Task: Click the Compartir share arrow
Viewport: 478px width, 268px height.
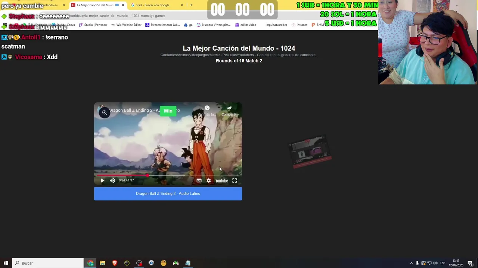Action: click(229, 108)
